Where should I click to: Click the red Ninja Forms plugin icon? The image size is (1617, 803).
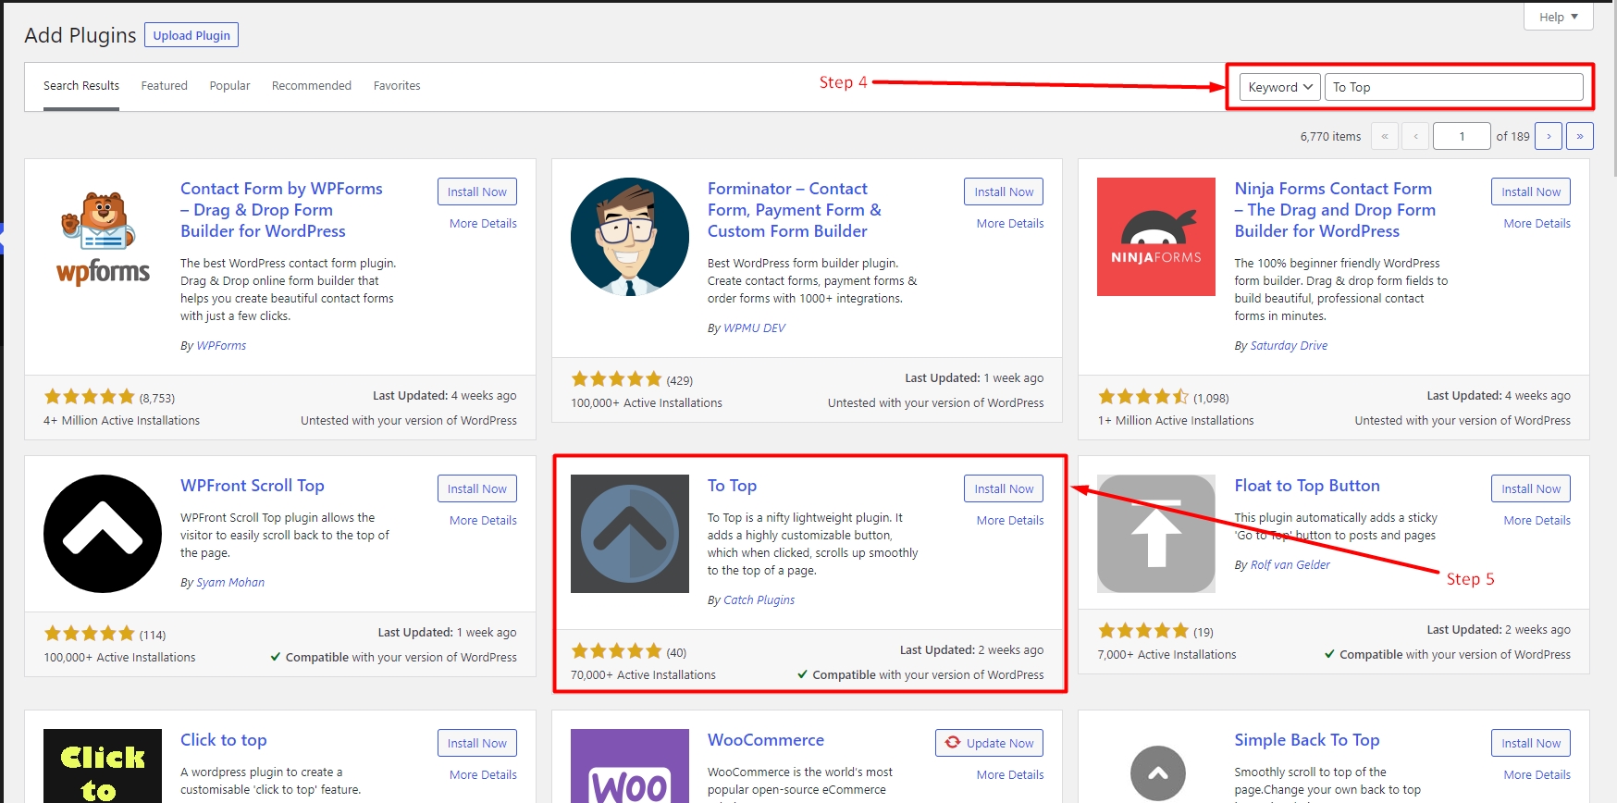1156,237
